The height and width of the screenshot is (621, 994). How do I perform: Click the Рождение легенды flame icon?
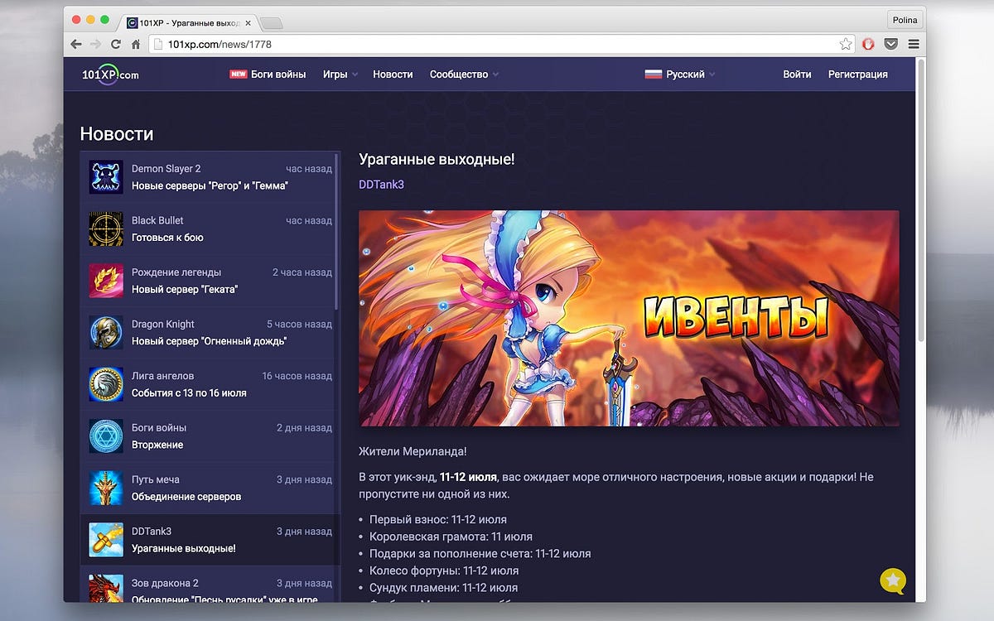106,281
